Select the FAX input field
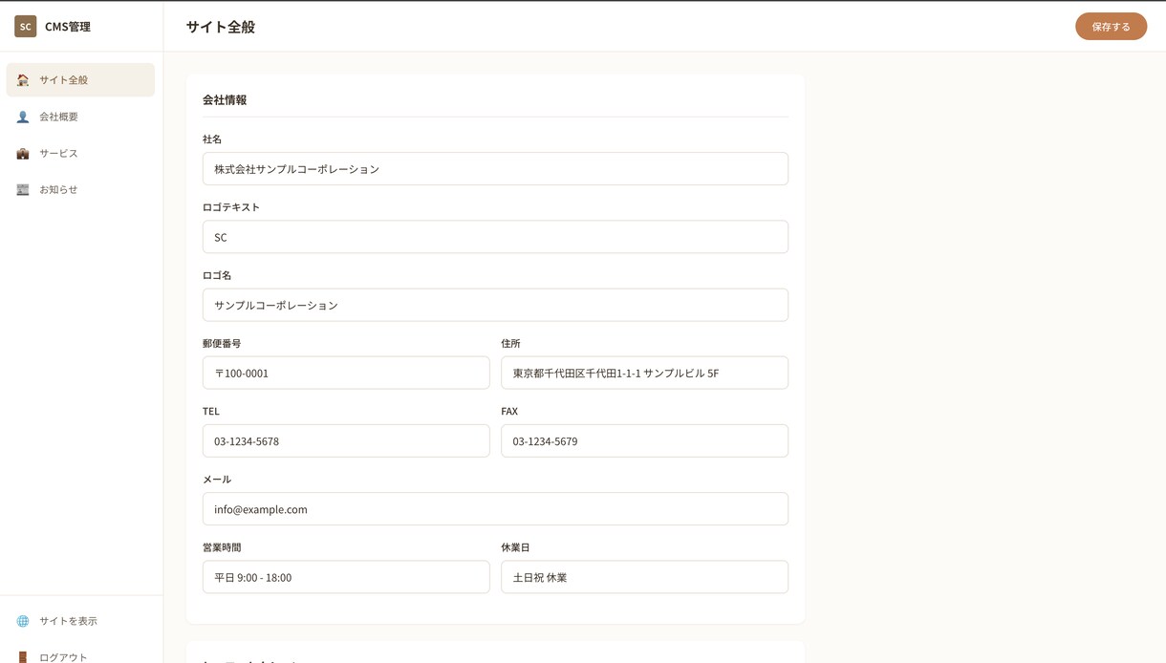The image size is (1166, 663). point(644,440)
